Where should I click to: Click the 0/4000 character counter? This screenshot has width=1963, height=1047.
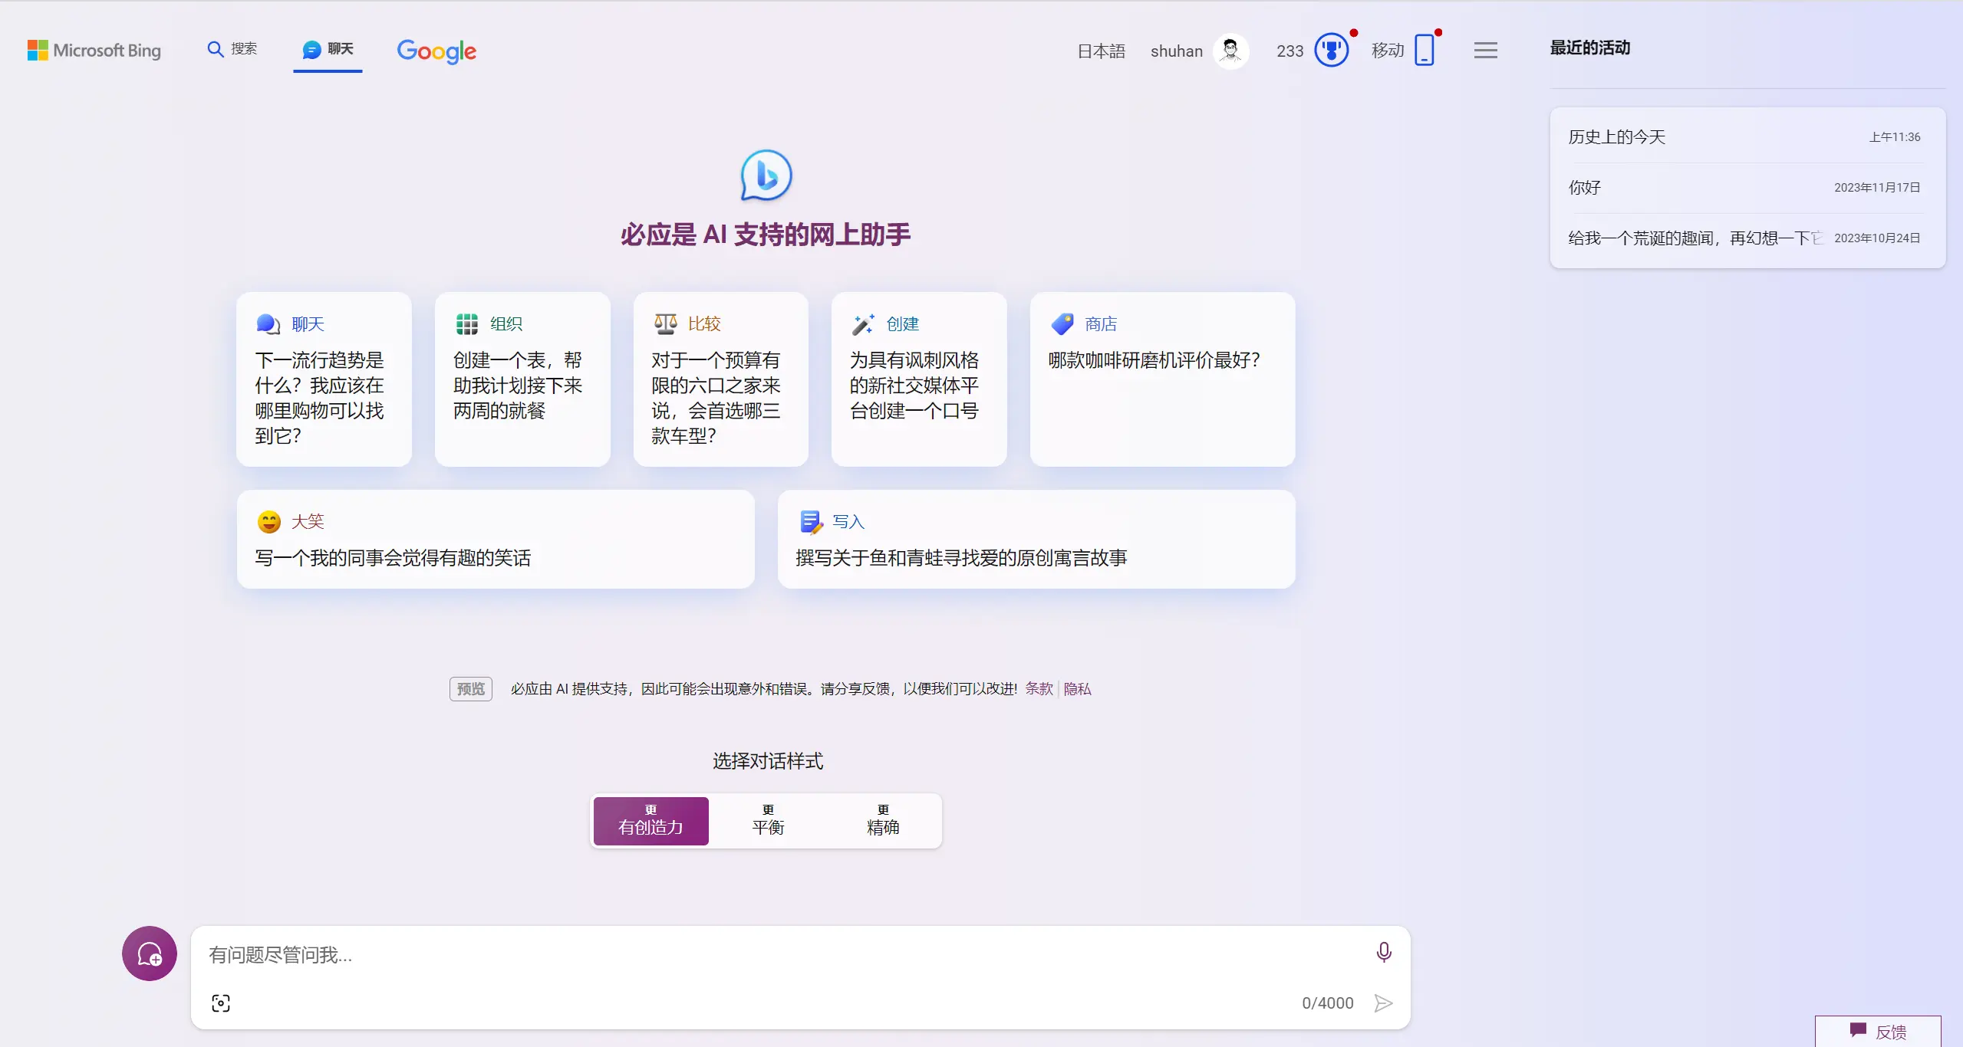[x=1327, y=1003]
